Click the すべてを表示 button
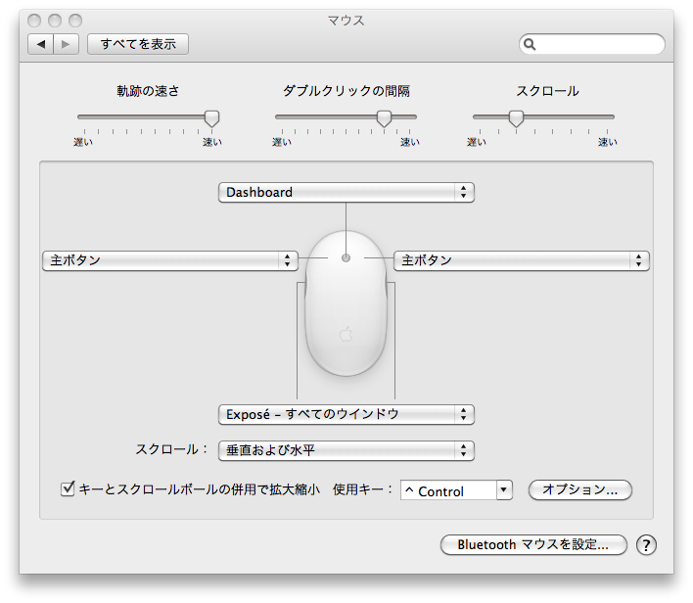Viewport: 693px width, 603px height. coord(138,44)
